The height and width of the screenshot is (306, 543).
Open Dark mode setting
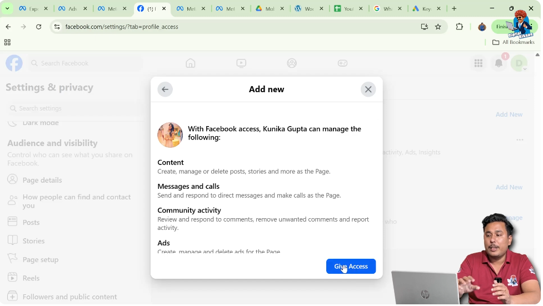point(41,123)
